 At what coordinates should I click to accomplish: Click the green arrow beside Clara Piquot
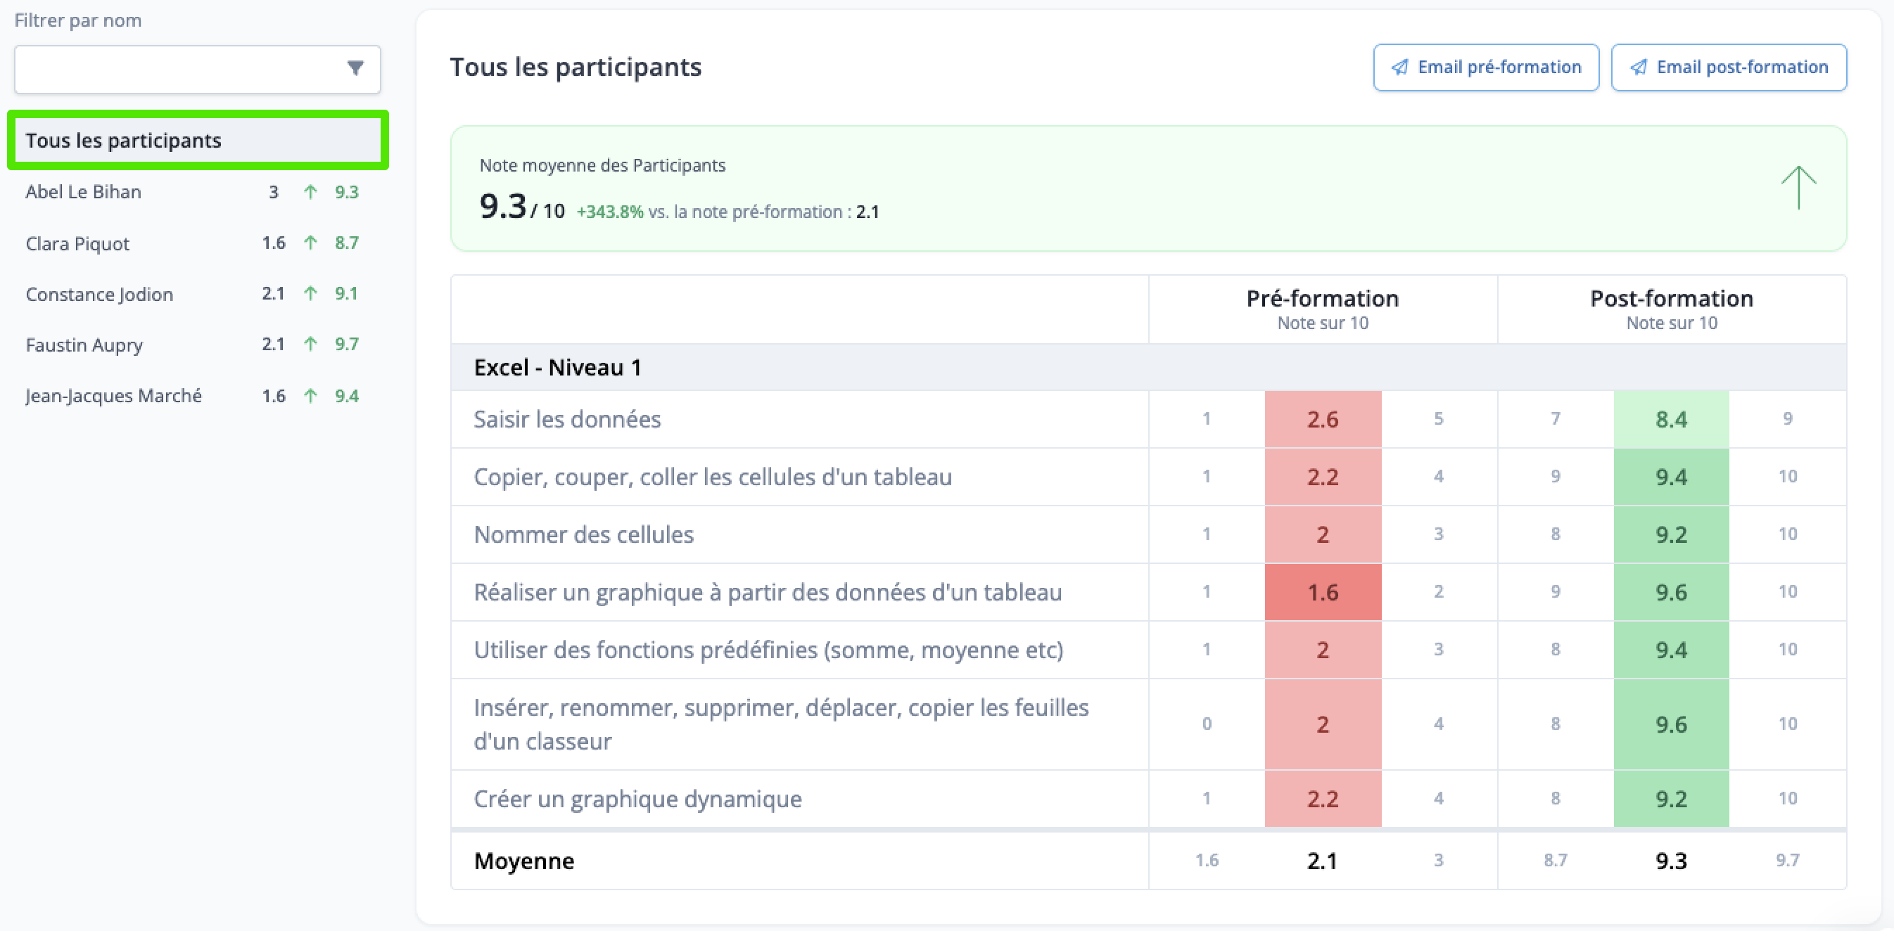coord(311,243)
